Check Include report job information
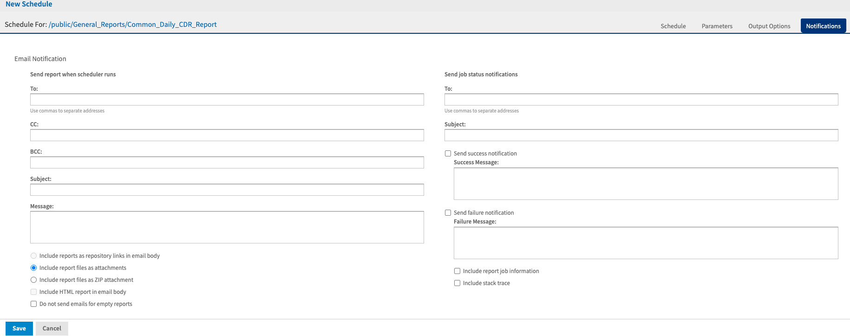Viewport: 850px width, 336px height. (457, 271)
